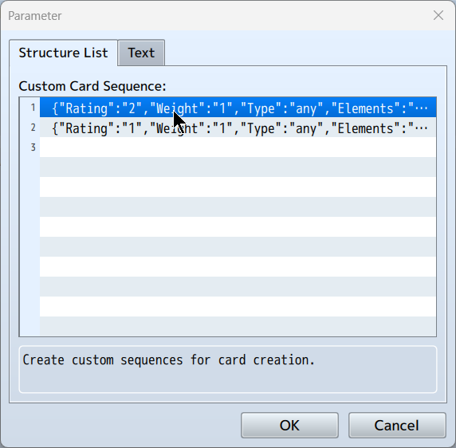Select the Rating 1 sequence entry
456x448 pixels.
pos(238,128)
